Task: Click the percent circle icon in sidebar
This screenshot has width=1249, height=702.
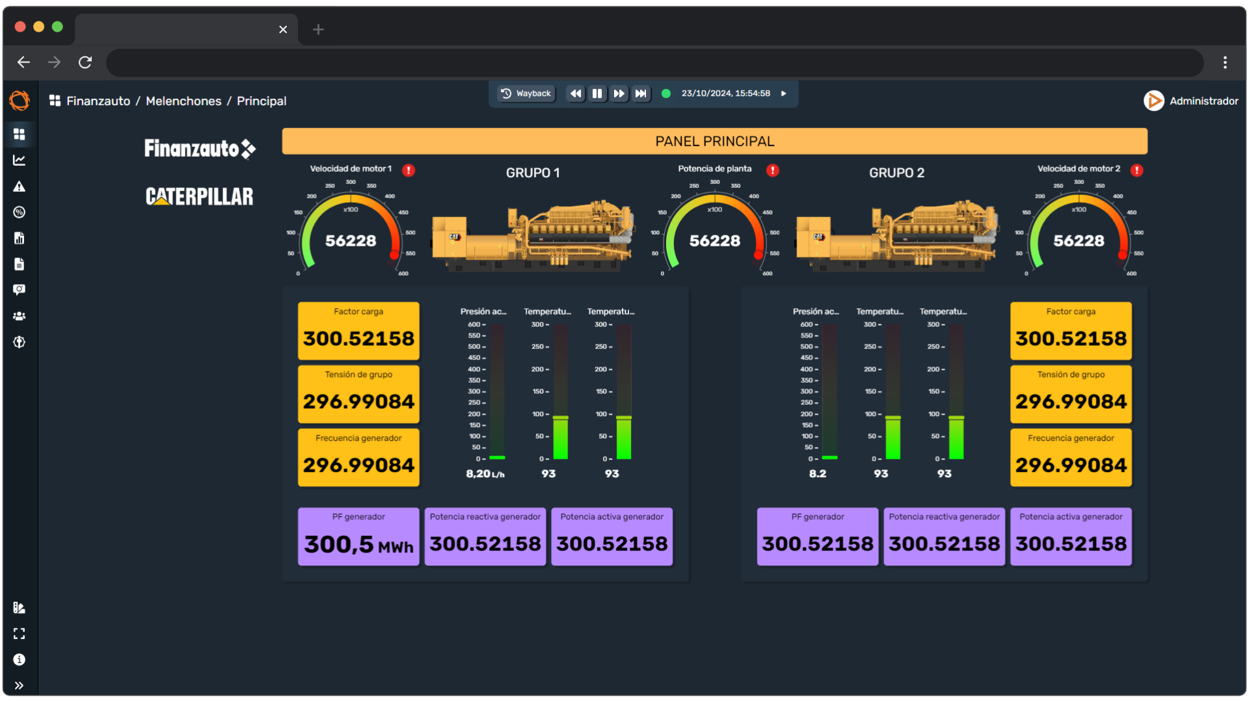Action: coord(19,213)
